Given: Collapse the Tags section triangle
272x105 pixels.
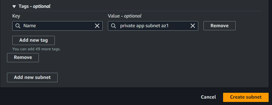Looking at the screenshot, I should click(x=14, y=7).
